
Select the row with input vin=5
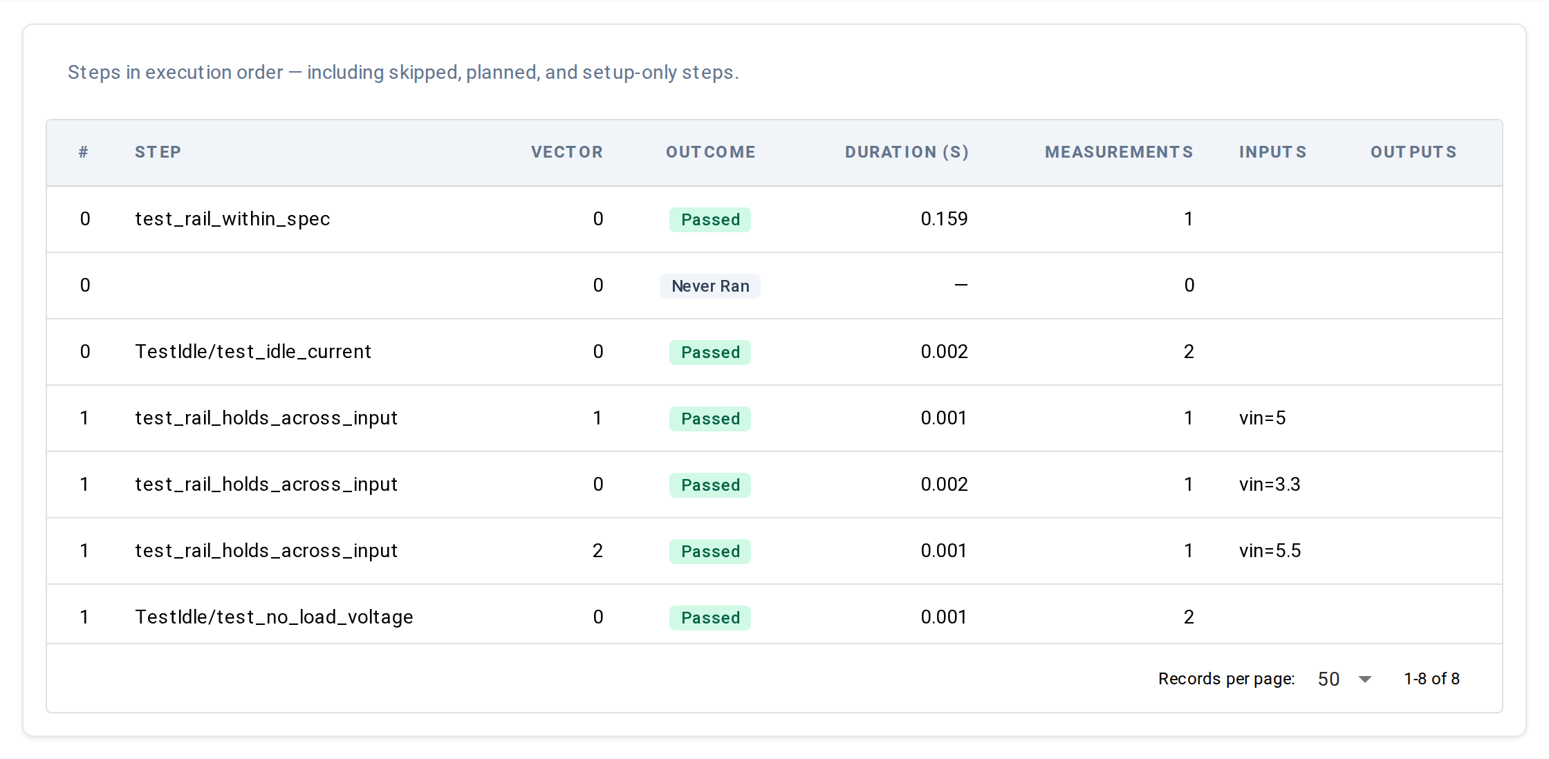click(774, 418)
